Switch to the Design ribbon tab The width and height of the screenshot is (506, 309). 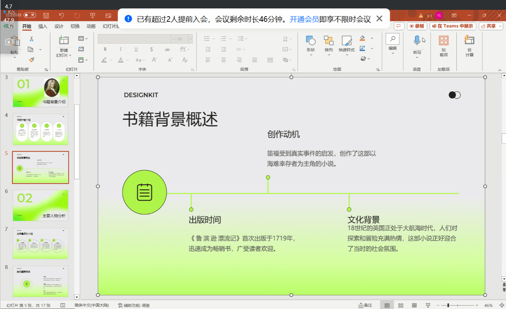pyautogui.click(x=59, y=26)
